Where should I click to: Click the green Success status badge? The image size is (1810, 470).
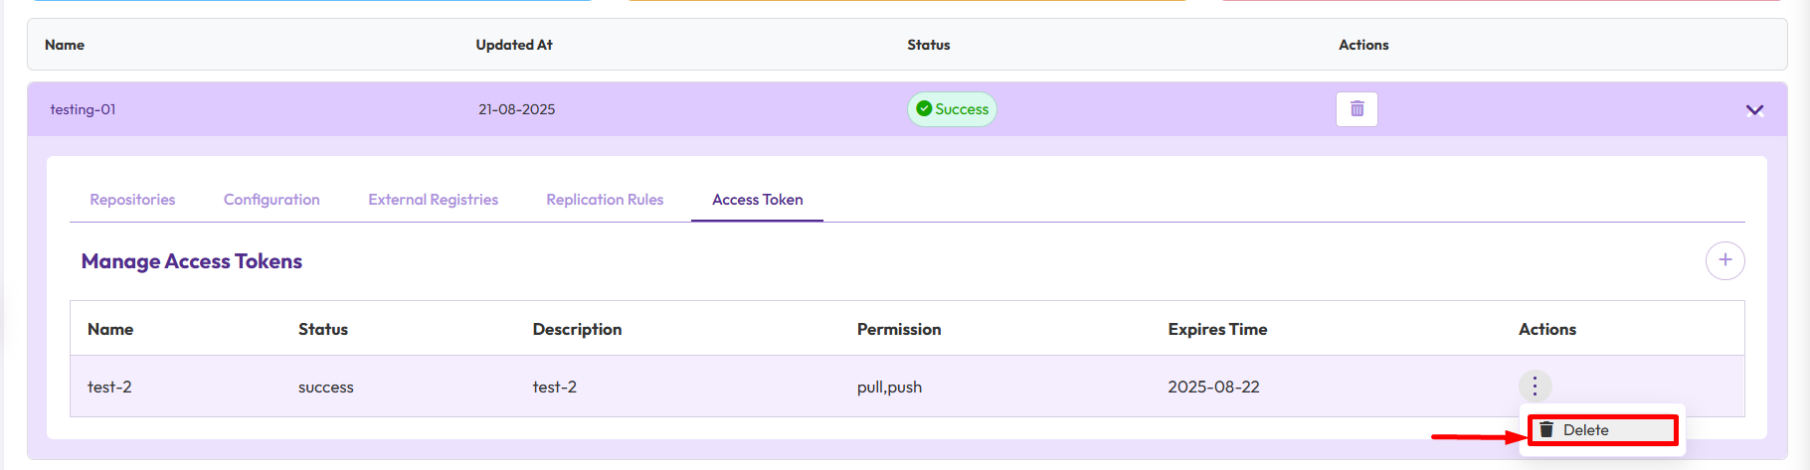coord(952,109)
